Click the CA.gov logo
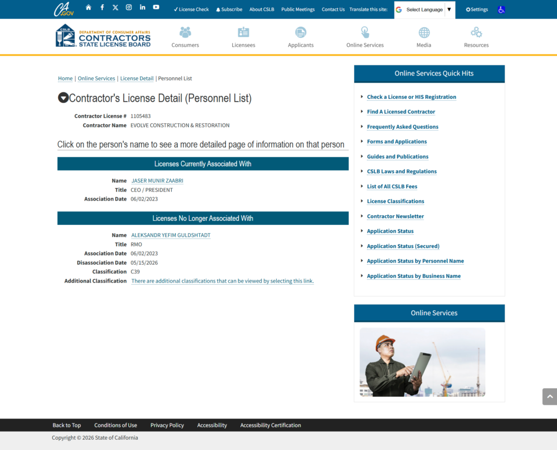The width and height of the screenshot is (557, 450). [x=64, y=9]
